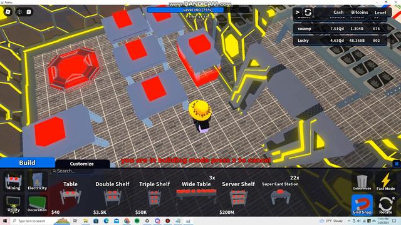The height and width of the screenshot is (225, 401).
Task: Click the Level column header
Action: pyautogui.click(x=380, y=12)
